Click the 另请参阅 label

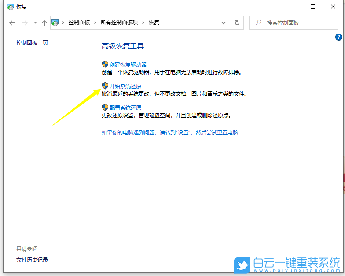click(27, 249)
